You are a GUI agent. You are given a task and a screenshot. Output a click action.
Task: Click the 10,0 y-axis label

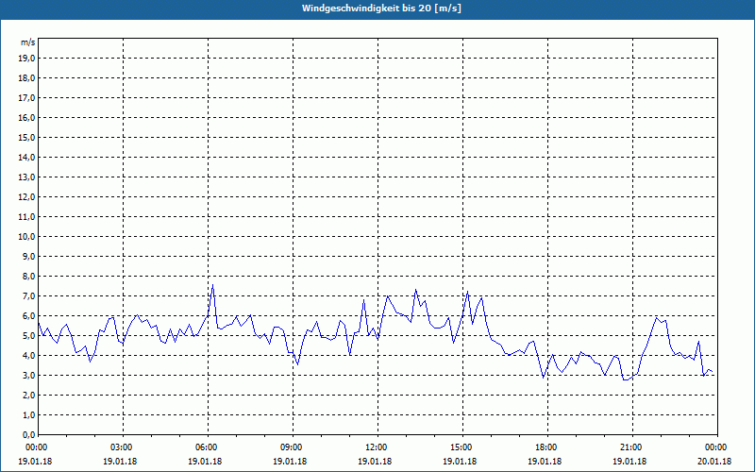pyautogui.click(x=26, y=237)
